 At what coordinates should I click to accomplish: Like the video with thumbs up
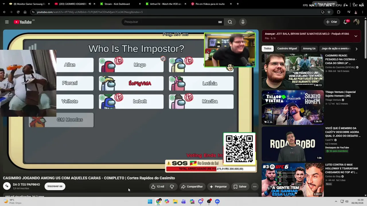point(157,187)
